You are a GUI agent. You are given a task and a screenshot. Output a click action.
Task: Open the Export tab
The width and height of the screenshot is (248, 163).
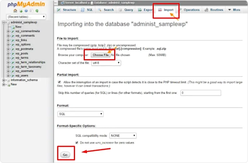(145, 10)
